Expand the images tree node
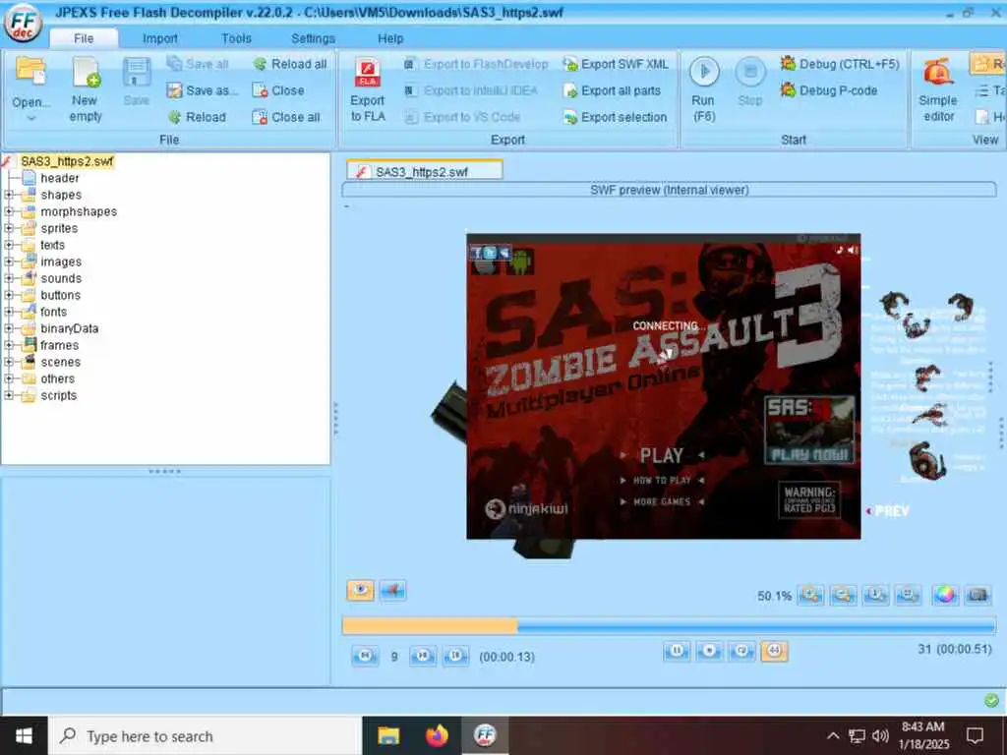 pos(8,261)
